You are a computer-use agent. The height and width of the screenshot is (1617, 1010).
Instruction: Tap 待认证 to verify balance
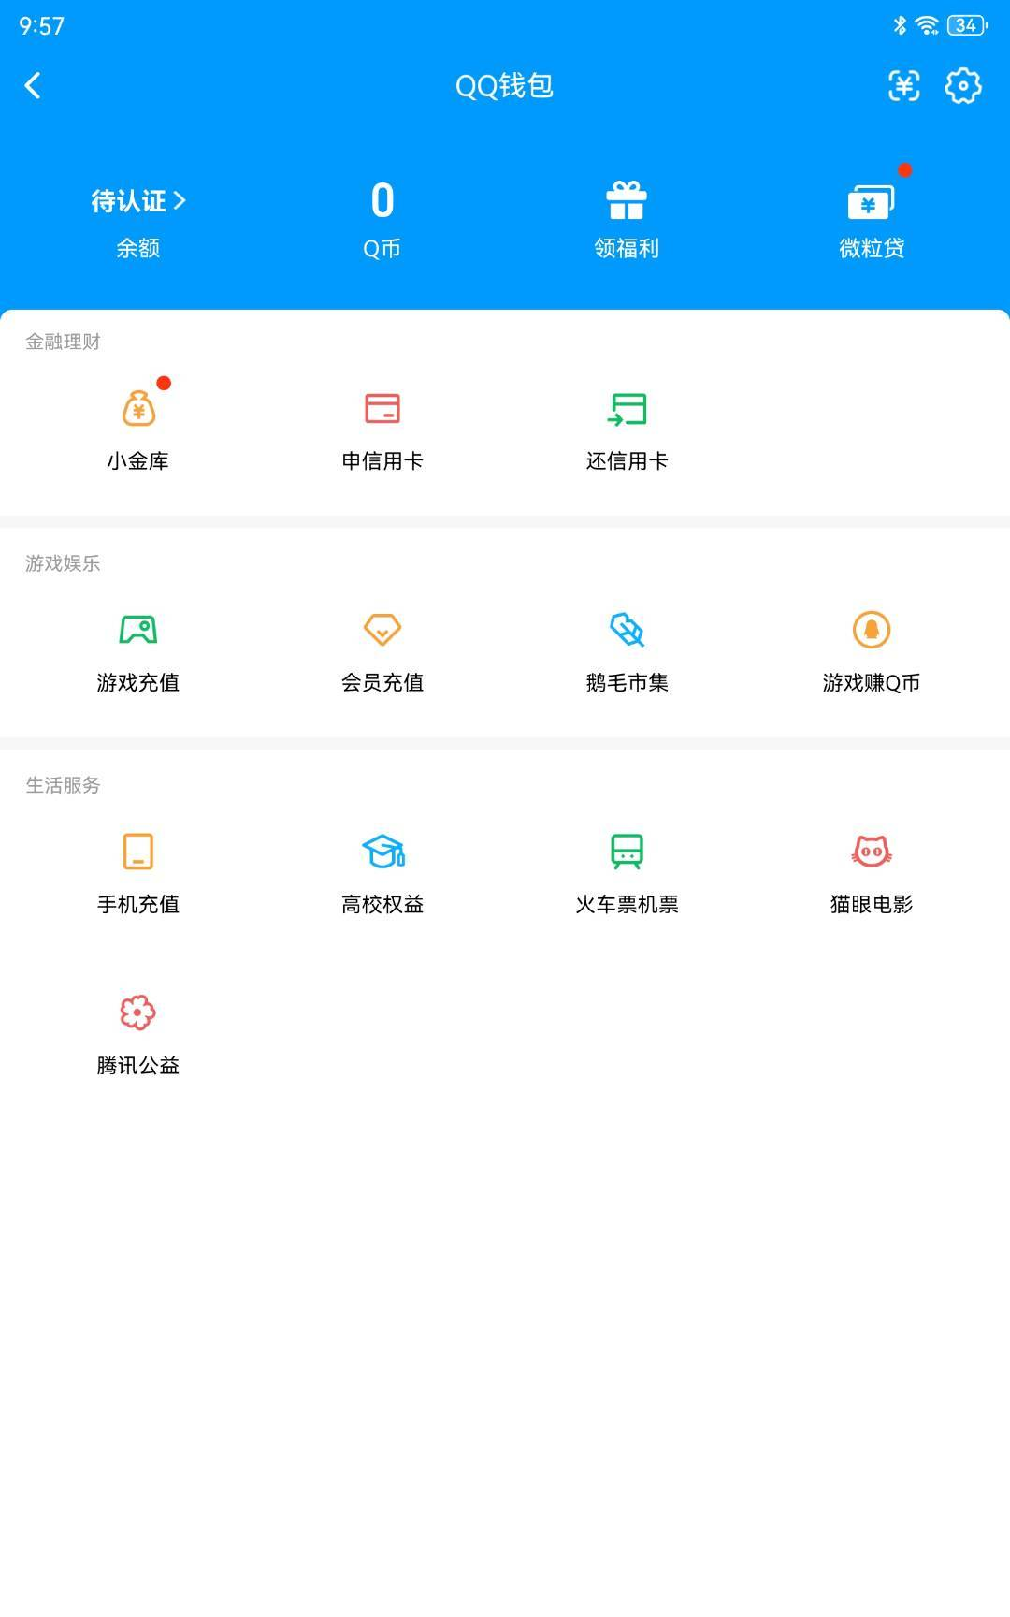coord(138,201)
